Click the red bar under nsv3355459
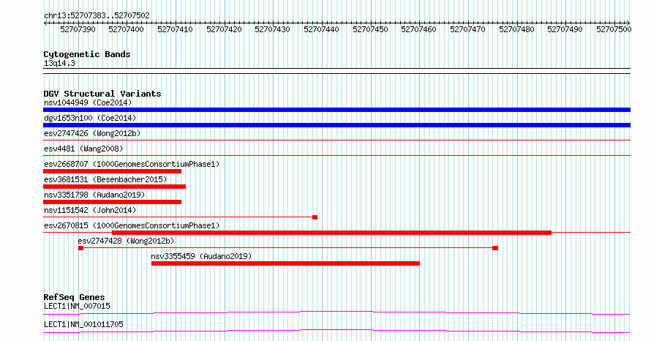 click(286, 263)
